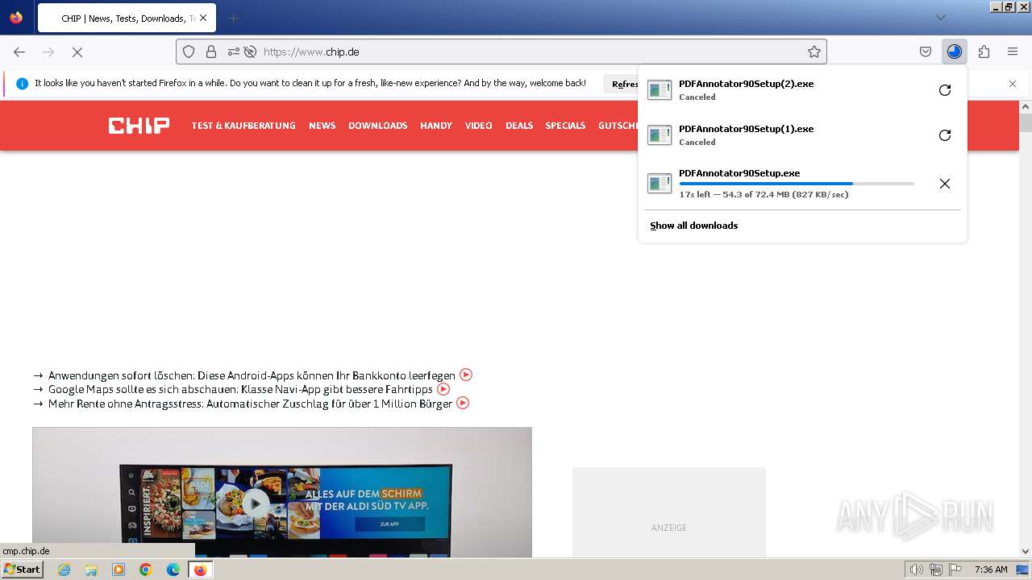Open the Specials menu item
This screenshot has width=1032, height=580.
click(565, 126)
